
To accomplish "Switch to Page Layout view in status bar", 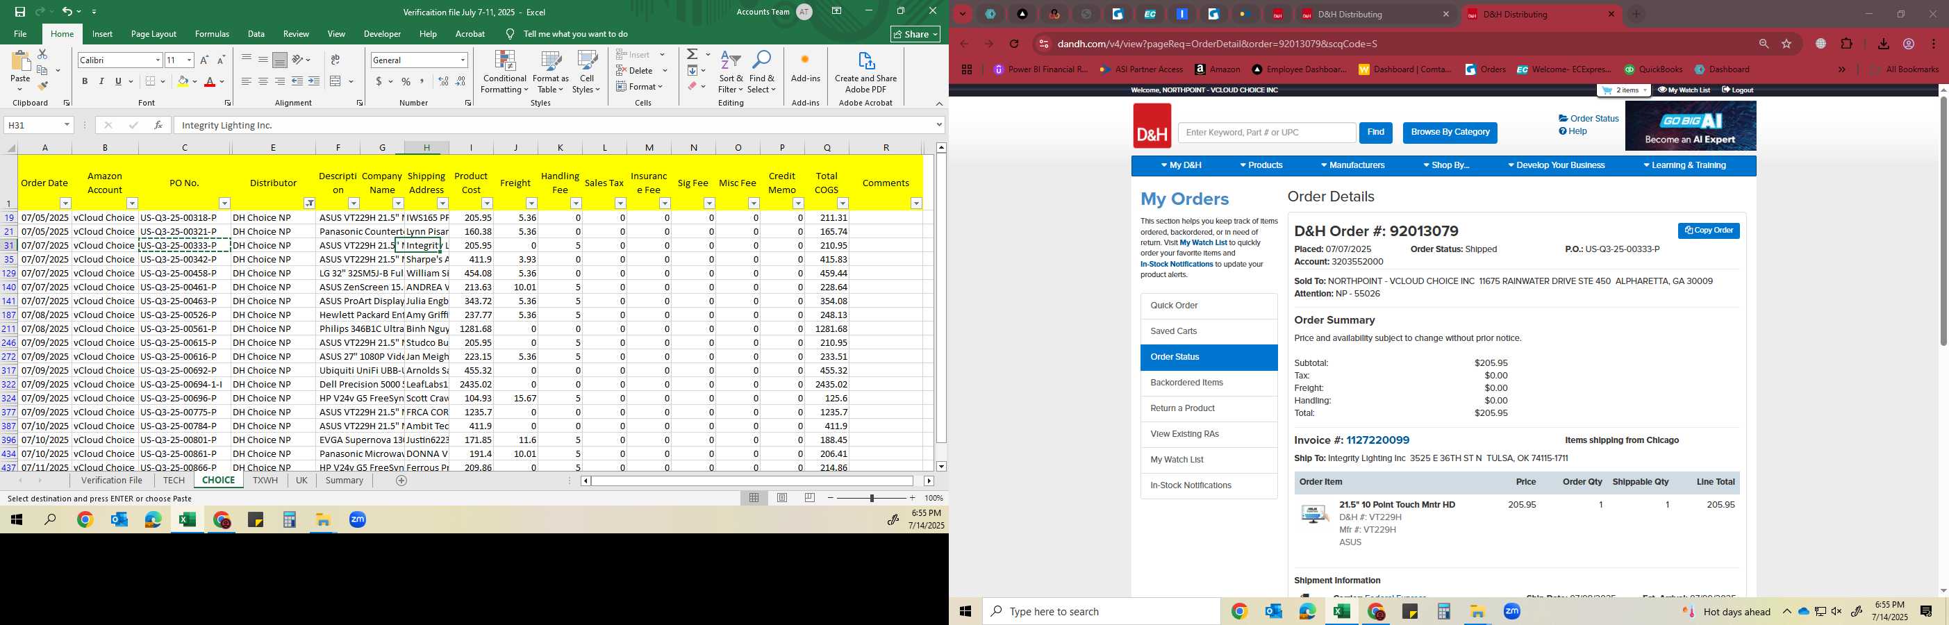I will tap(782, 498).
